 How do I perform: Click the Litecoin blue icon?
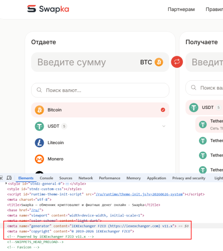click(40, 143)
